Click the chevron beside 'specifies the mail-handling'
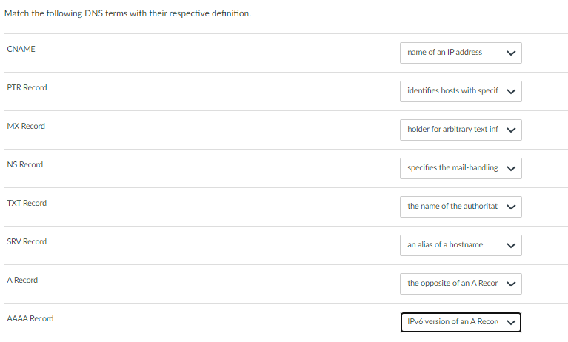This screenshot has width=568, height=342. [510, 169]
